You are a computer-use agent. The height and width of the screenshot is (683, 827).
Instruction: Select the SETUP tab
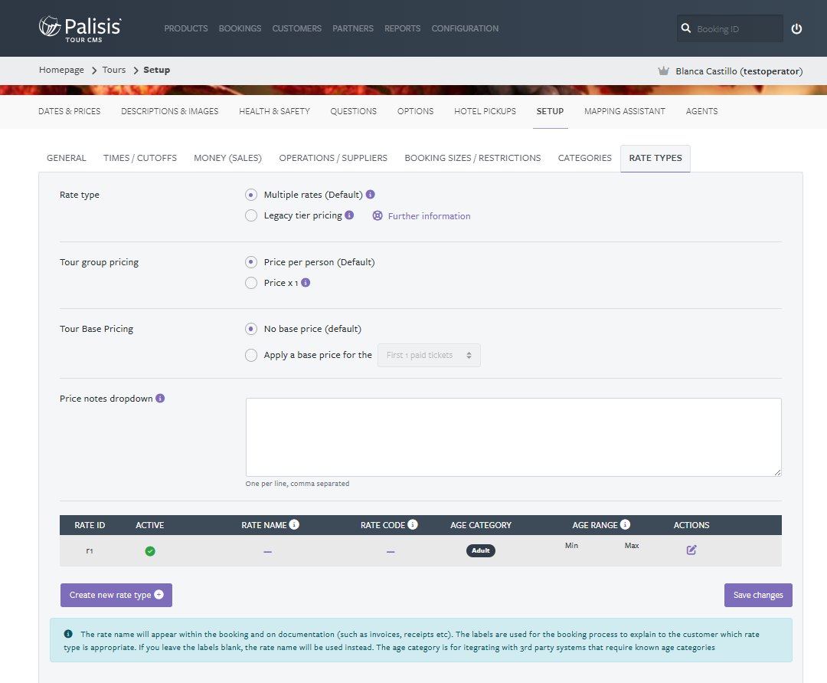pos(550,111)
